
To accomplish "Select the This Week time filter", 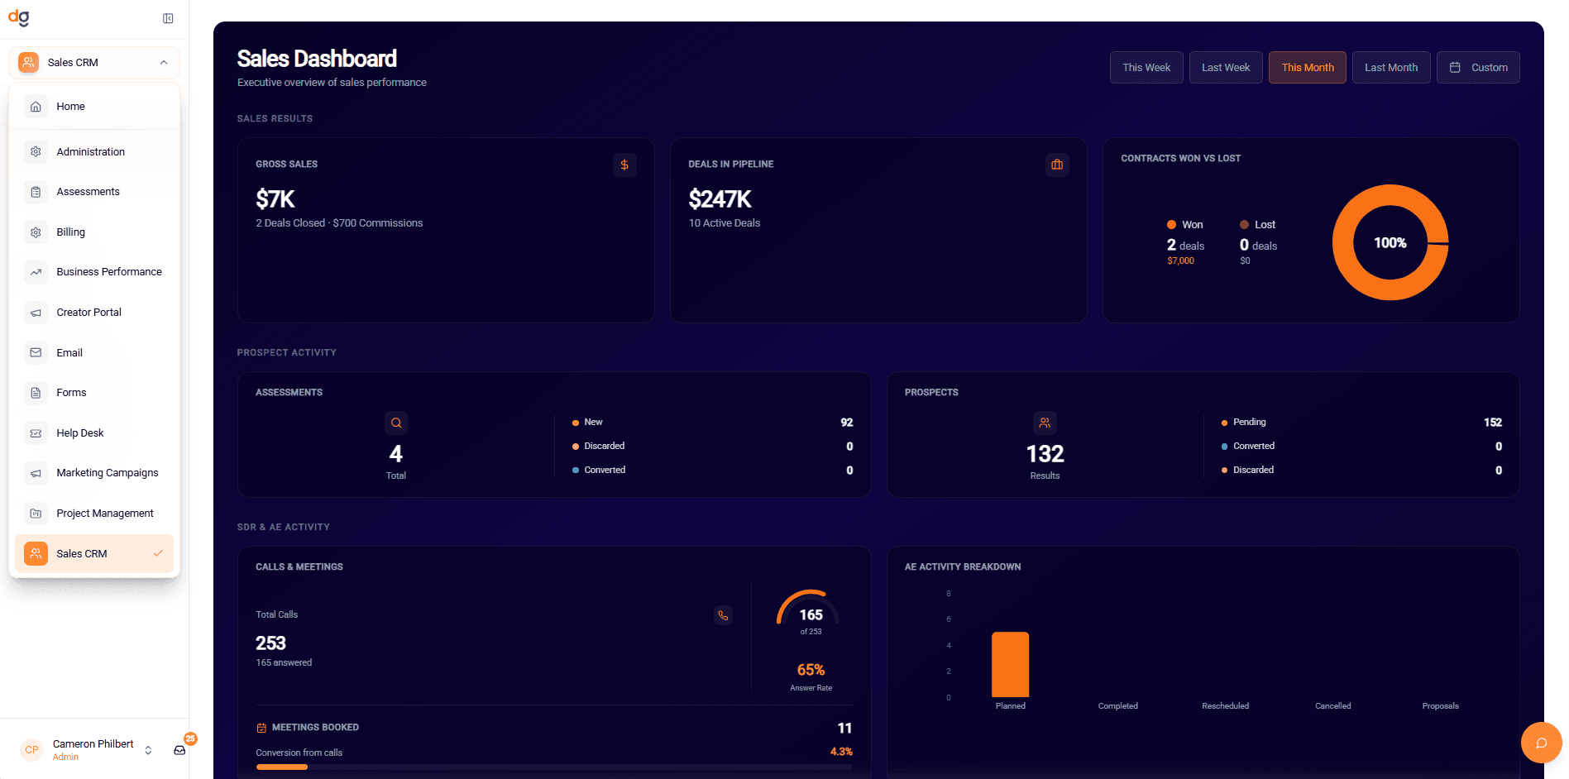I will [x=1146, y=67].
